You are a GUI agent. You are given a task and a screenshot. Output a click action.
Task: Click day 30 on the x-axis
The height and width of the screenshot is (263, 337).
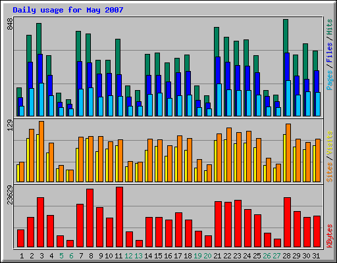point(306,256)
